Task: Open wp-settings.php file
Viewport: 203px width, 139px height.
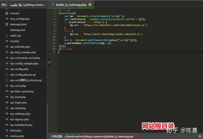Action: 20,114
